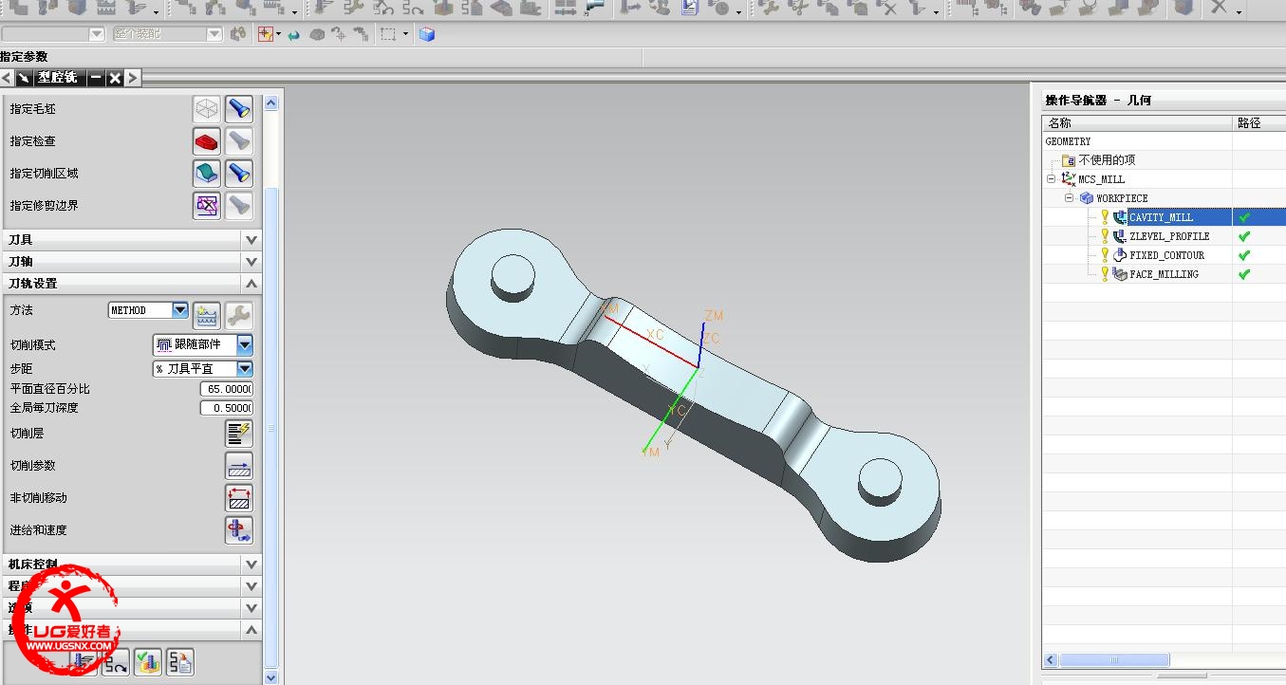Open the cut levels dialog
This screenshot has width=1286, height=685.
(239, 434)
